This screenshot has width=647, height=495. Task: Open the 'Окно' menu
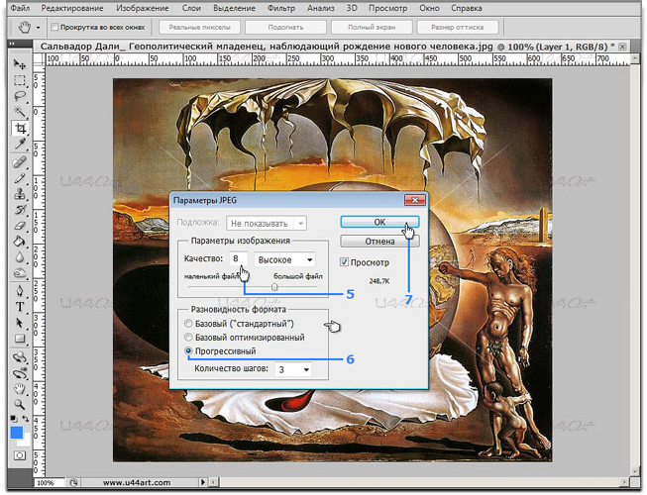tap(429, 8)
